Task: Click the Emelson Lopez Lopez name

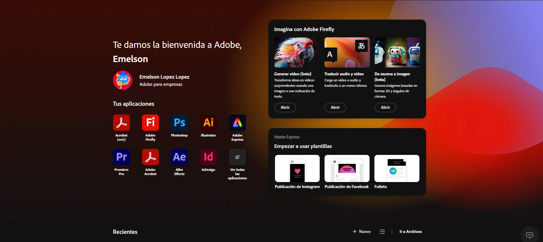Action: click(164, 77)
